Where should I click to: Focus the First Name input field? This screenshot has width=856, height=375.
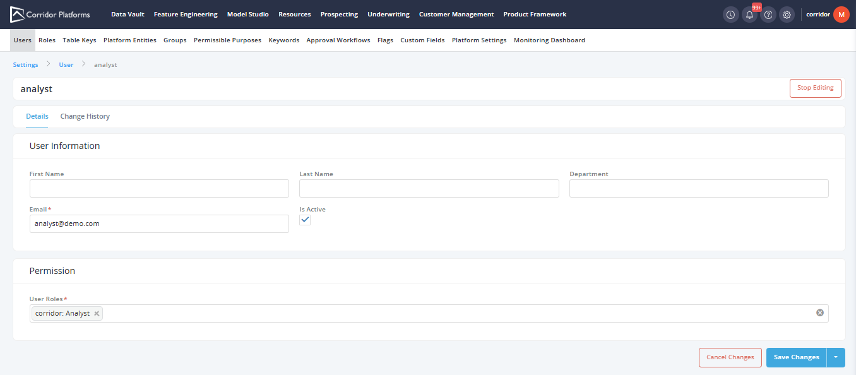[159, 189]
